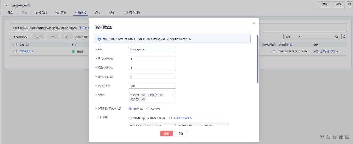
Task: Click the top-right 停用 button
Action: (x=325, y=4)
